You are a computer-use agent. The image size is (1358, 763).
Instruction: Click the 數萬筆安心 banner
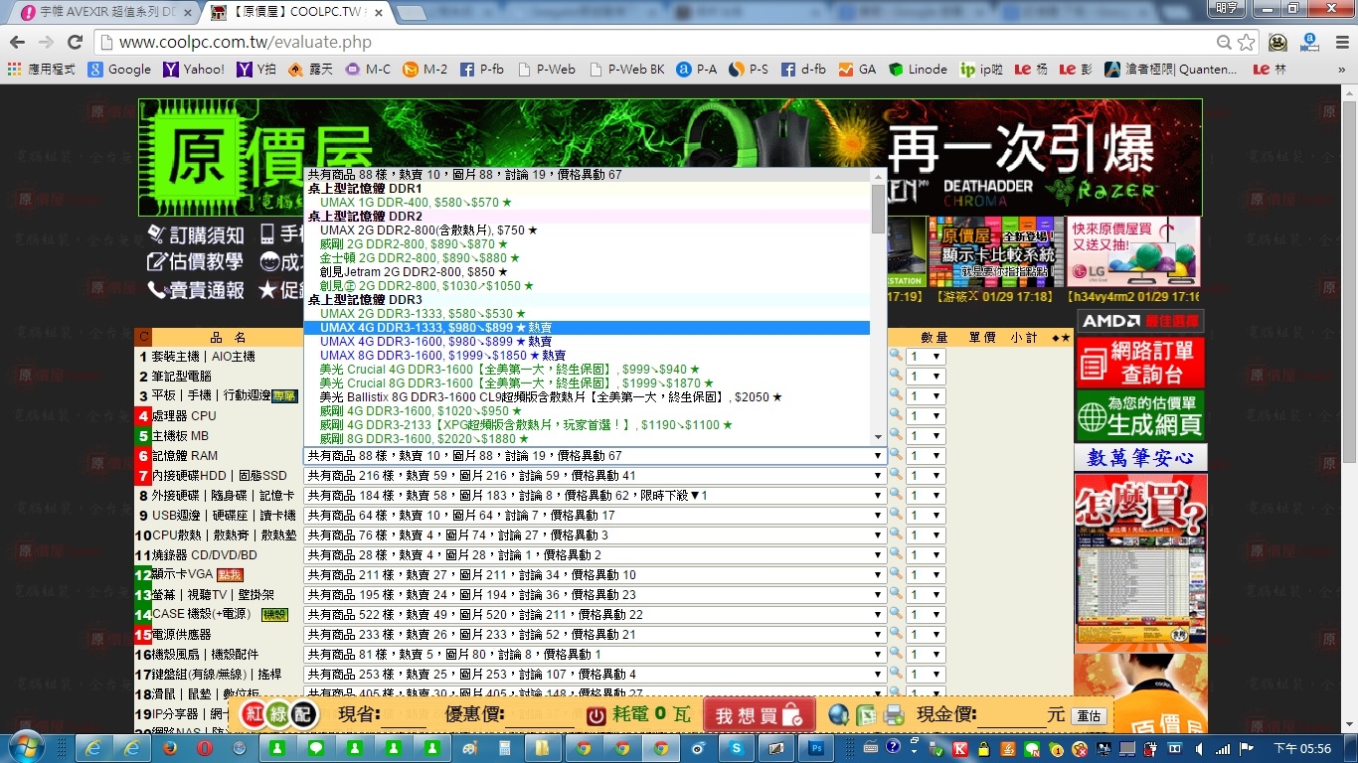pyautogui.click(x=1141, y=458)
